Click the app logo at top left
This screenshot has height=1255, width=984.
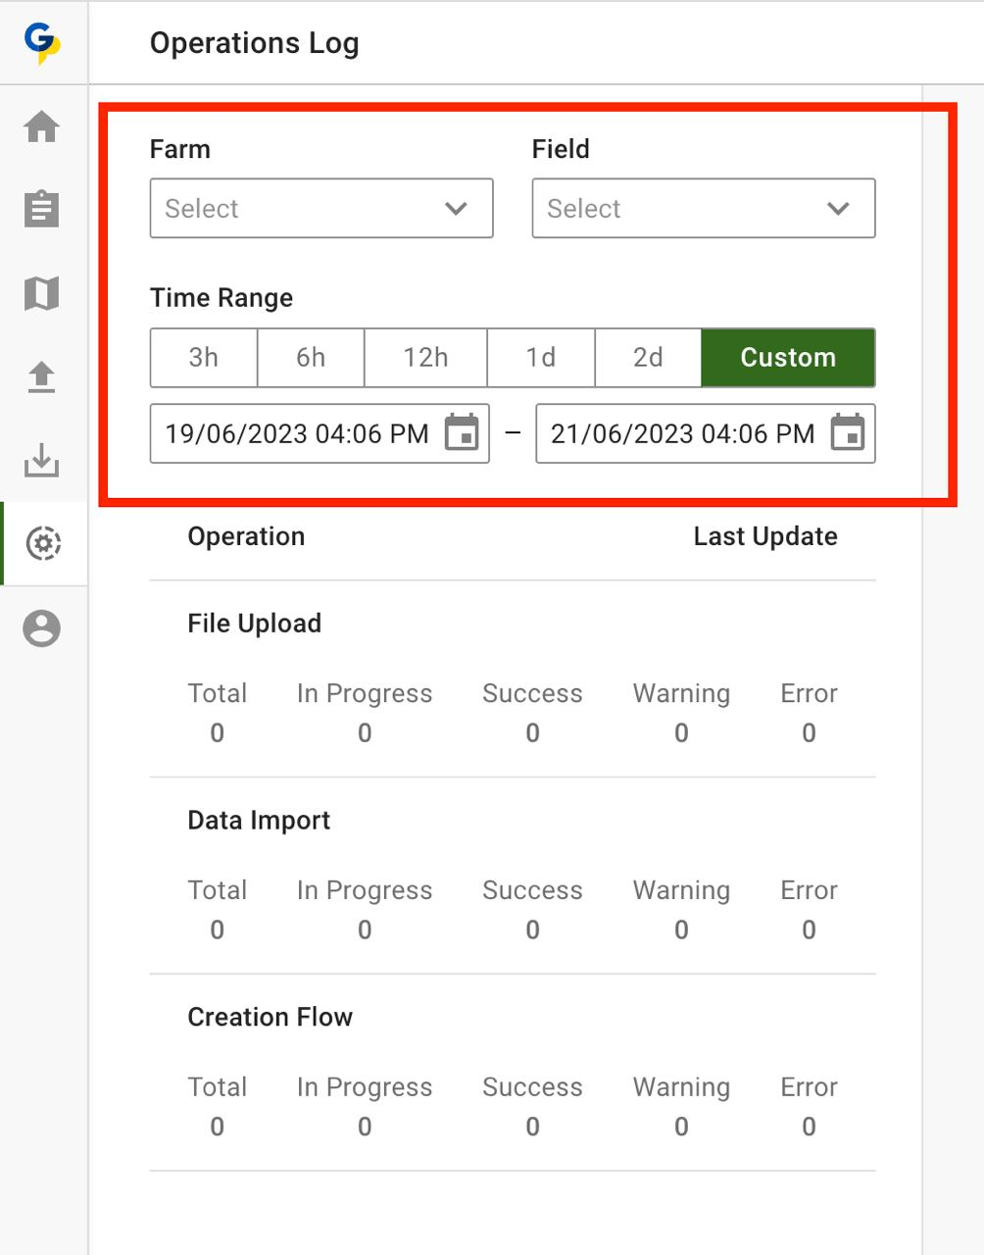tap(42, 42)
